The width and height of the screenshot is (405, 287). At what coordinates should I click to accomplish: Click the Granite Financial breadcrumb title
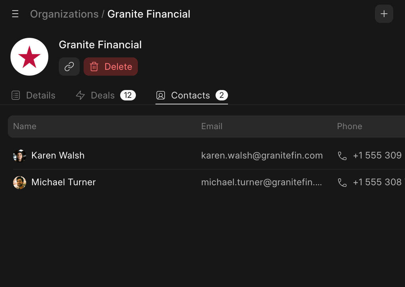149,14
